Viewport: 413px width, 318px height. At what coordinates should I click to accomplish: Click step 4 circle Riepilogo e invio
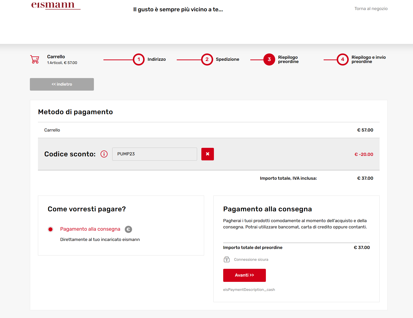pyautogui.click(x=342, y=59)
